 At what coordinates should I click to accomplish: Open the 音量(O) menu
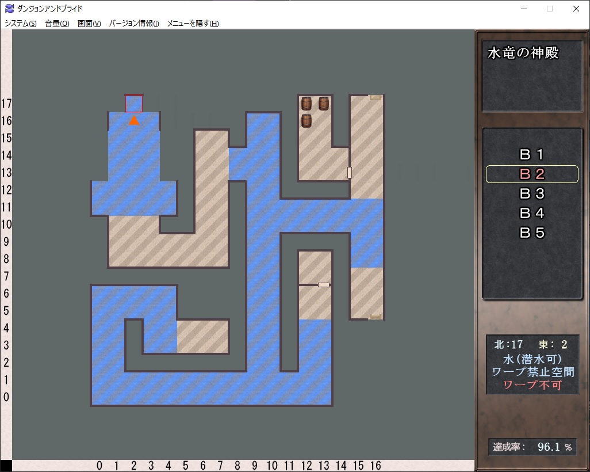pyautogui.click(x=57, y=24)
